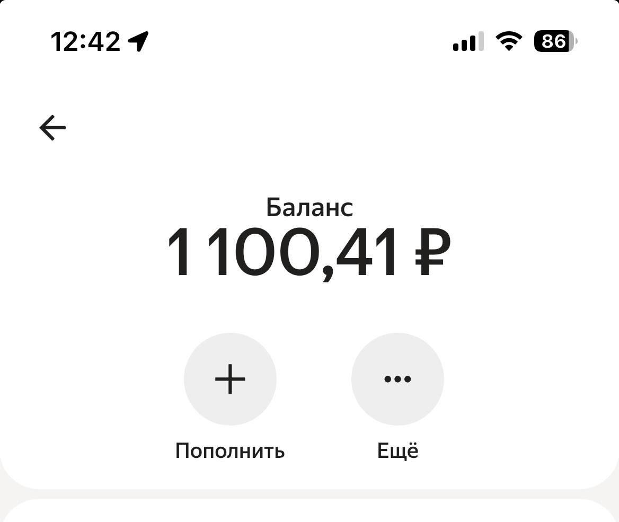Image resolution: width=619 pixels, height=522 pixels.
Task: Open the three-dots more options icon
Action: pos(397,379)
